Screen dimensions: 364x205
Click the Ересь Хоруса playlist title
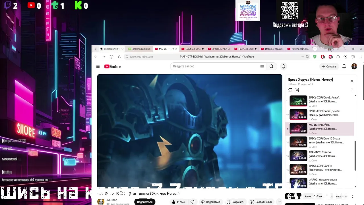(x=311, y=79)
